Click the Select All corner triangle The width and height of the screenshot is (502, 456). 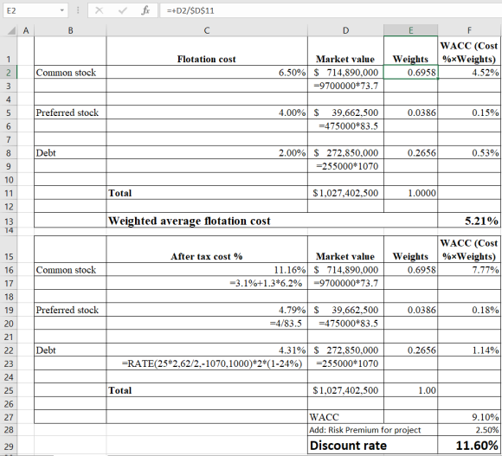11,31
